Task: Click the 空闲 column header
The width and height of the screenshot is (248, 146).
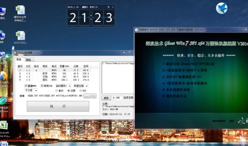Action: point(86,66)
